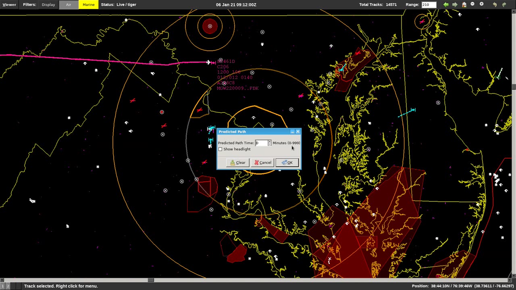
Task: Select the red circled track at top center
Action: 210,26
